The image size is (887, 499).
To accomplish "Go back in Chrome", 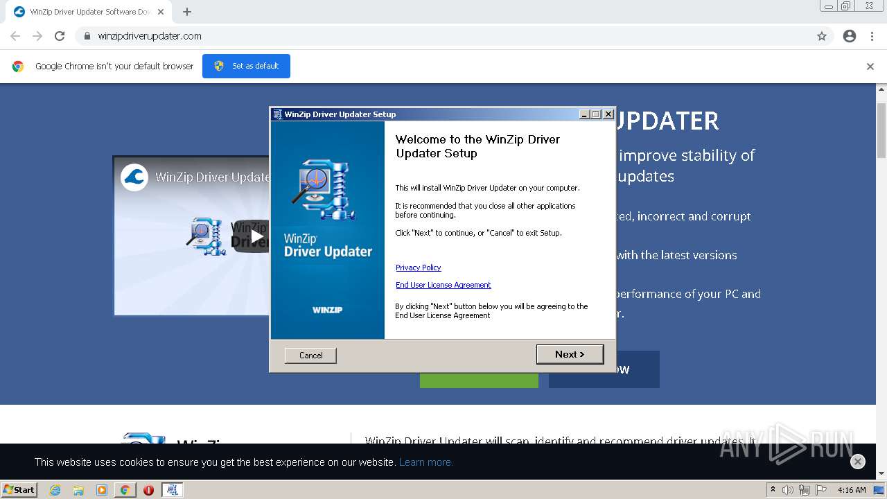I will coord(15,36).
